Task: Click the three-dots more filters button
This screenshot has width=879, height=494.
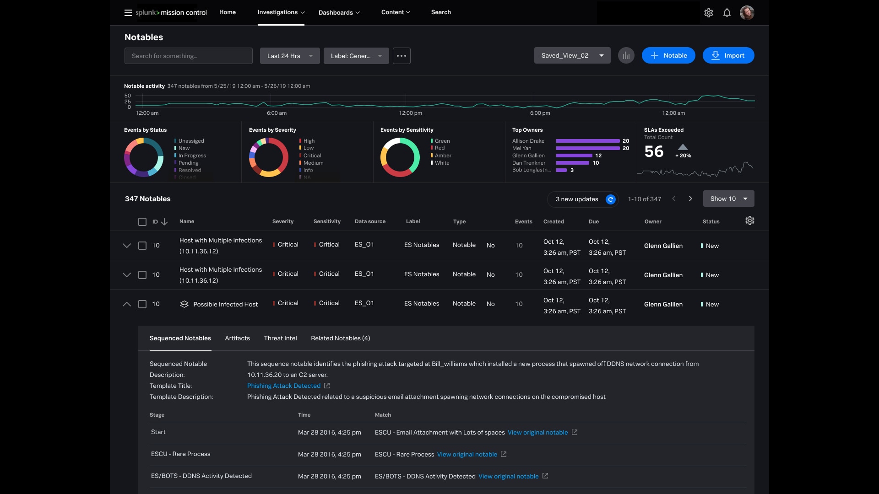Action: [x=402, y=56]
